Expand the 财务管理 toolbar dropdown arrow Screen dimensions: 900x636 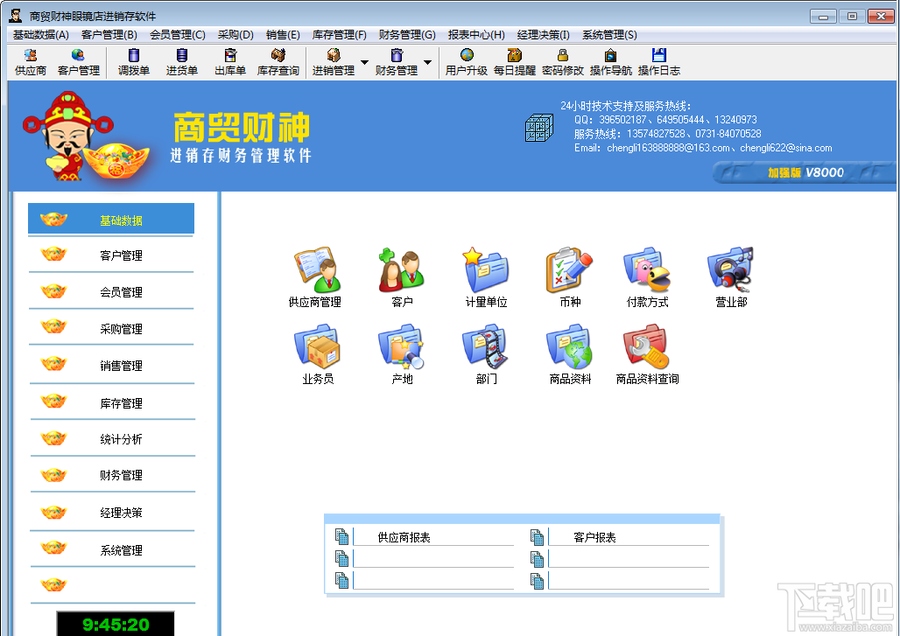point(427,62)
